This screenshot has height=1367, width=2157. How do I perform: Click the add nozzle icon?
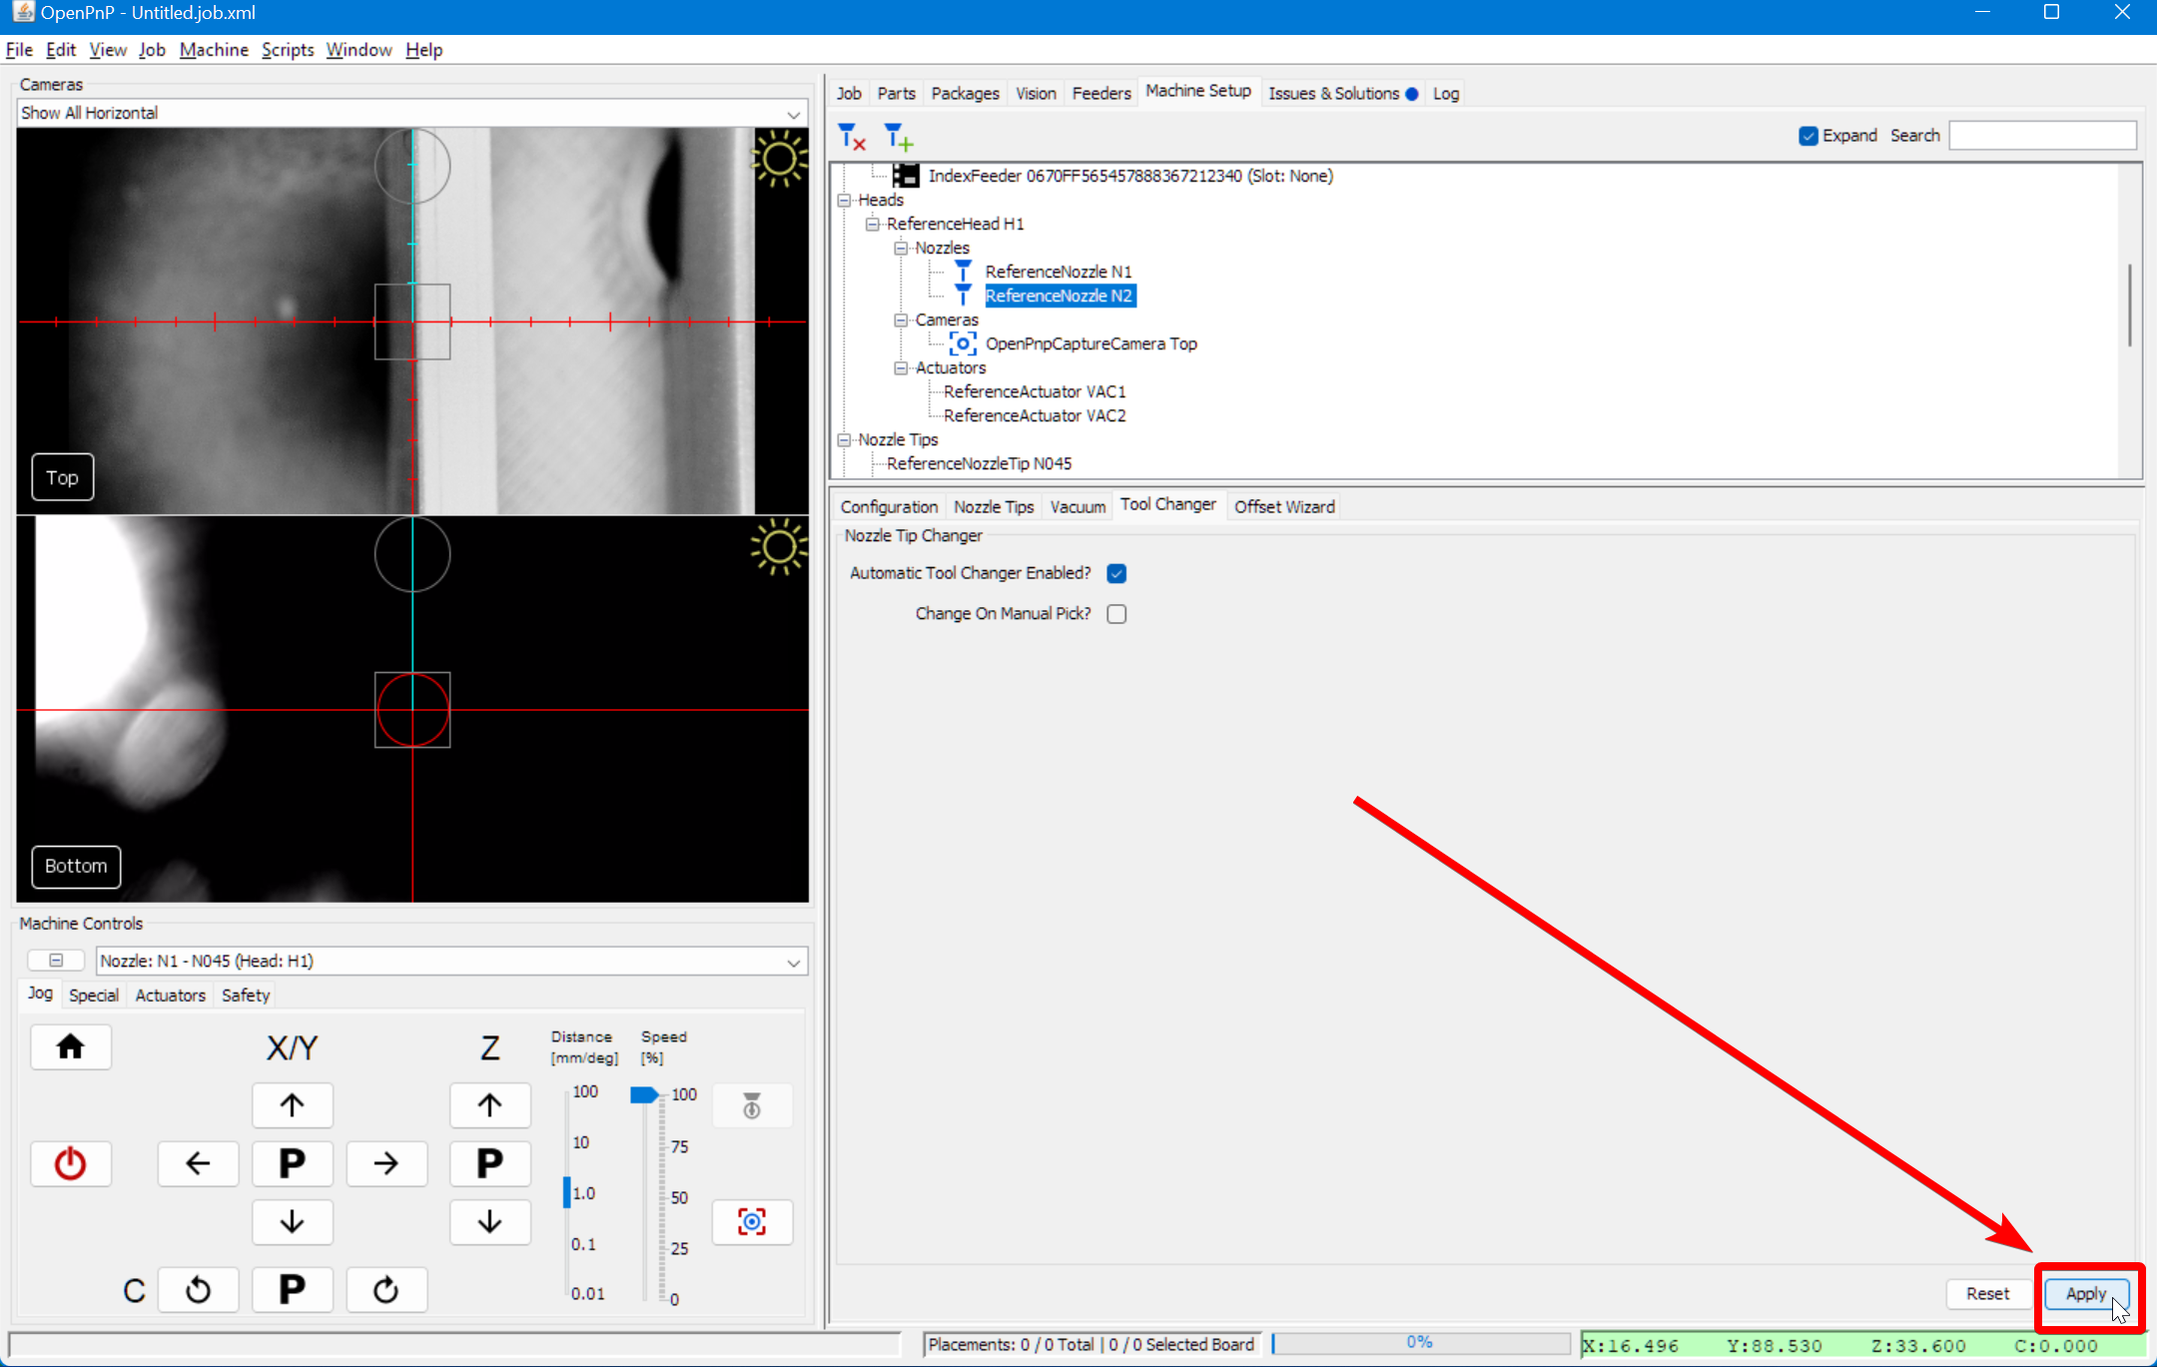(898, 136)
